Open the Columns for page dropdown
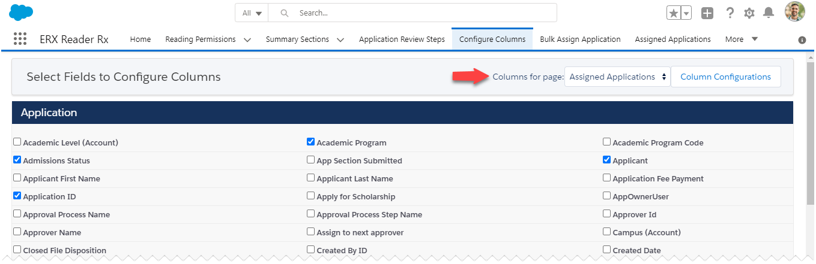Screen dimensions: 816x264 (x=617, y=77)
